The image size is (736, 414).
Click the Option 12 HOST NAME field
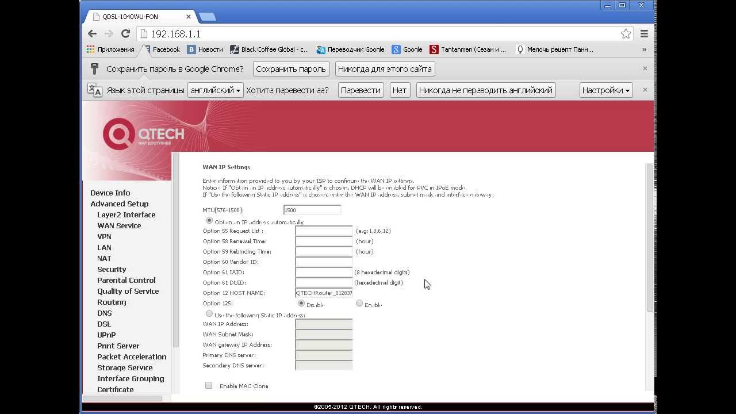324,293
